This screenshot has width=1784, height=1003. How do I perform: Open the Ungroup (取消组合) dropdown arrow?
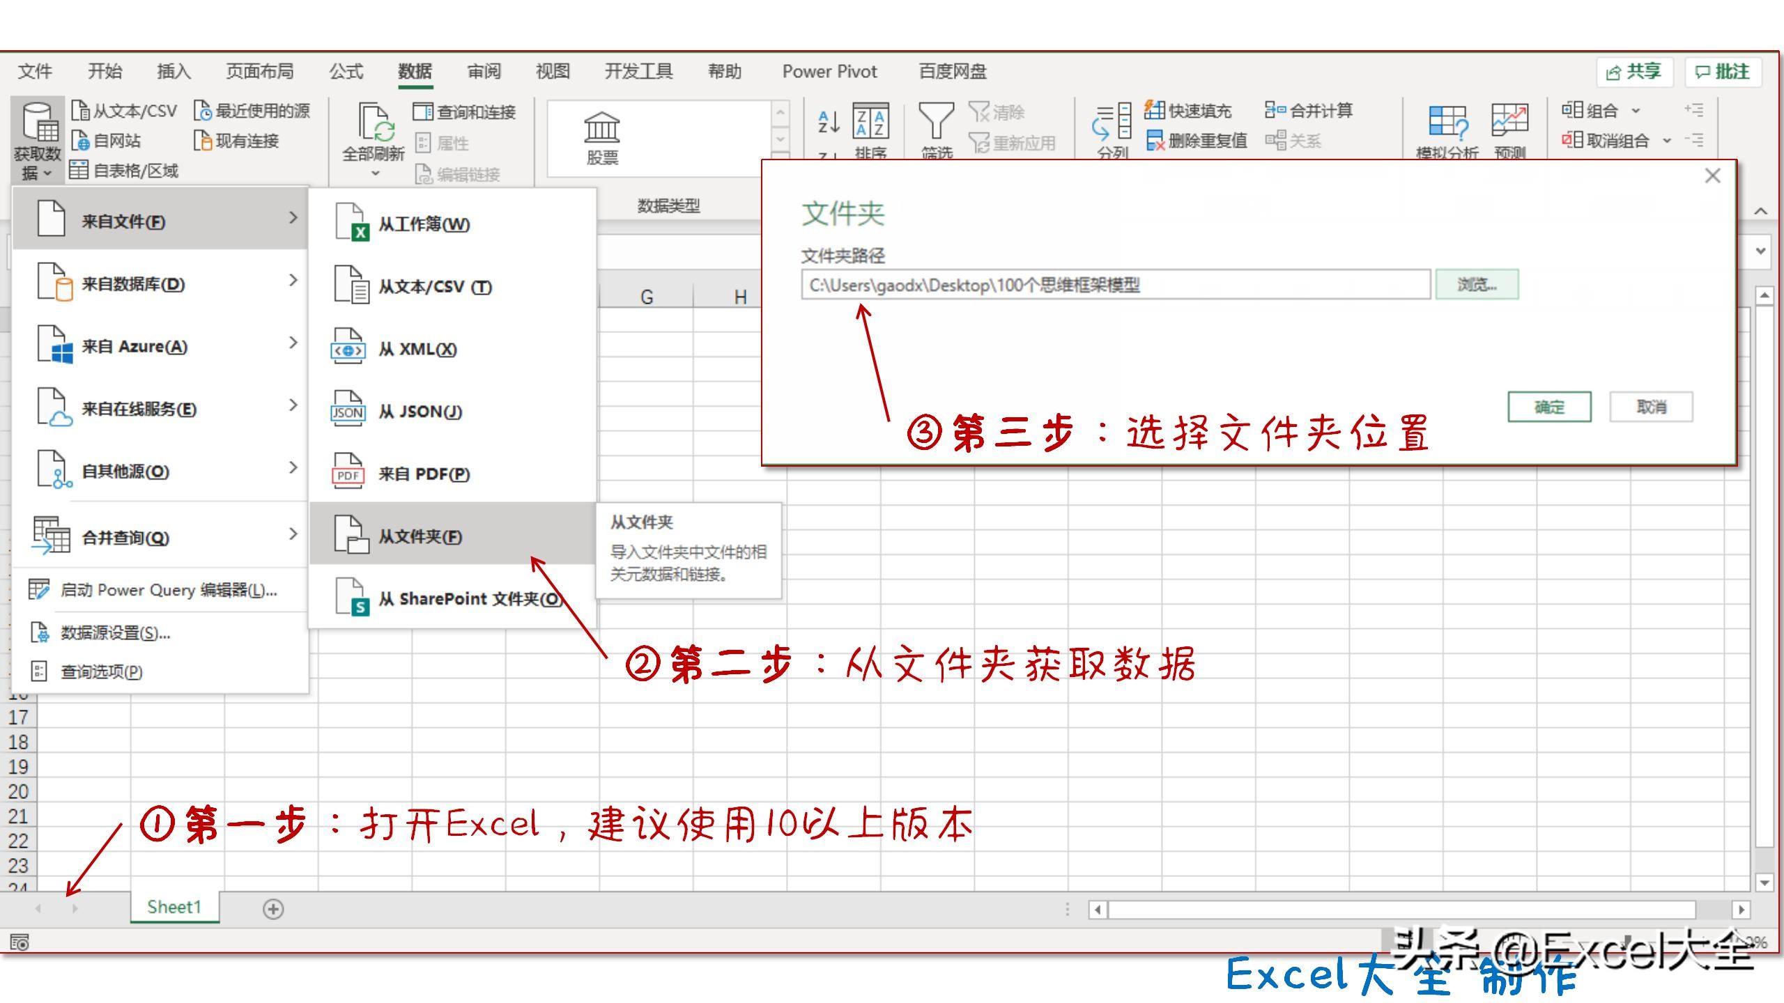(1667, 141)
